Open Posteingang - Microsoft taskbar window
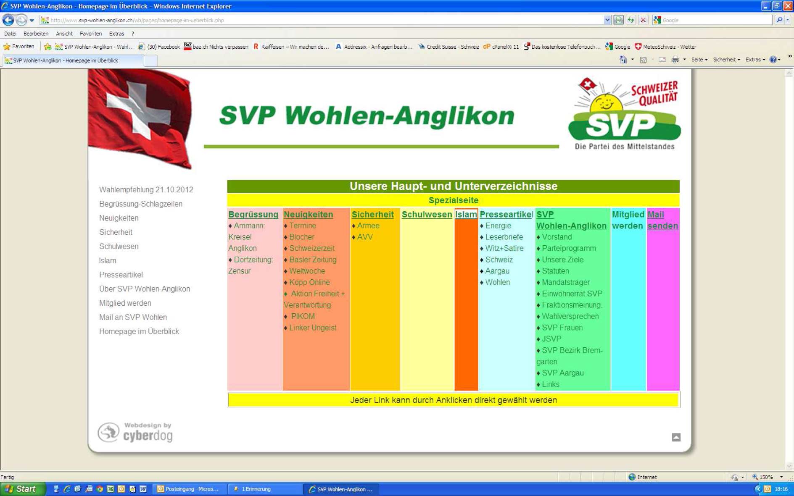The image size is (794, 496). (x=189, y=489)
